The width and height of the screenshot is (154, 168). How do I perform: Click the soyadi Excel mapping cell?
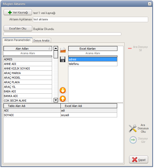coord(89,115)
